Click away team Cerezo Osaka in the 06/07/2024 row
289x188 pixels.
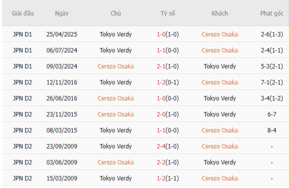[x=220, y=50]
